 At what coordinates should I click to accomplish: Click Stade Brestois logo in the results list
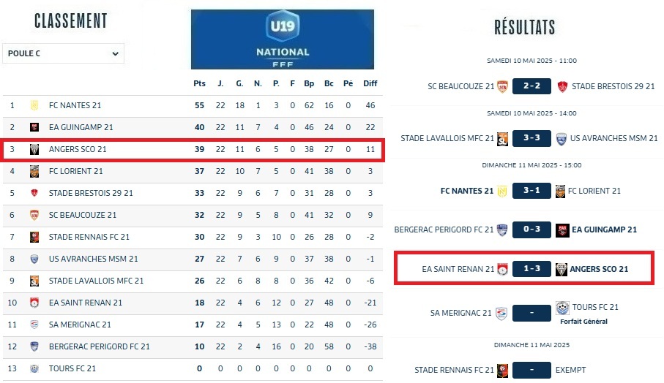coord(562,86)
